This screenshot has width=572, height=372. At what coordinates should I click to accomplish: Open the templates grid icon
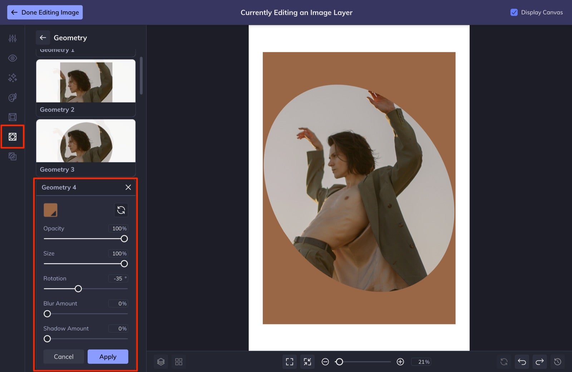179,362
